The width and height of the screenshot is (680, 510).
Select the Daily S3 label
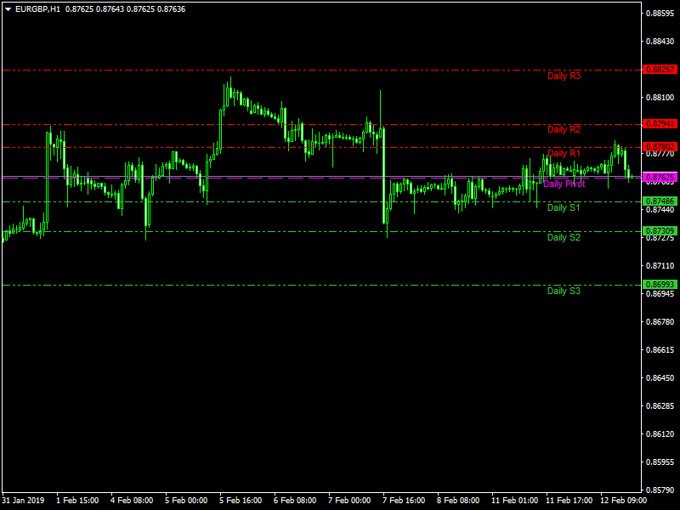pyautogui.click(x=564, y=292)
